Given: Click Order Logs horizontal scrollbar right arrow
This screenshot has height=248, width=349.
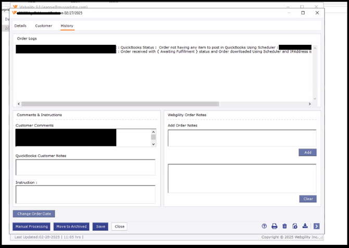Looking at the screenshot, I should (x=310, y=104).
